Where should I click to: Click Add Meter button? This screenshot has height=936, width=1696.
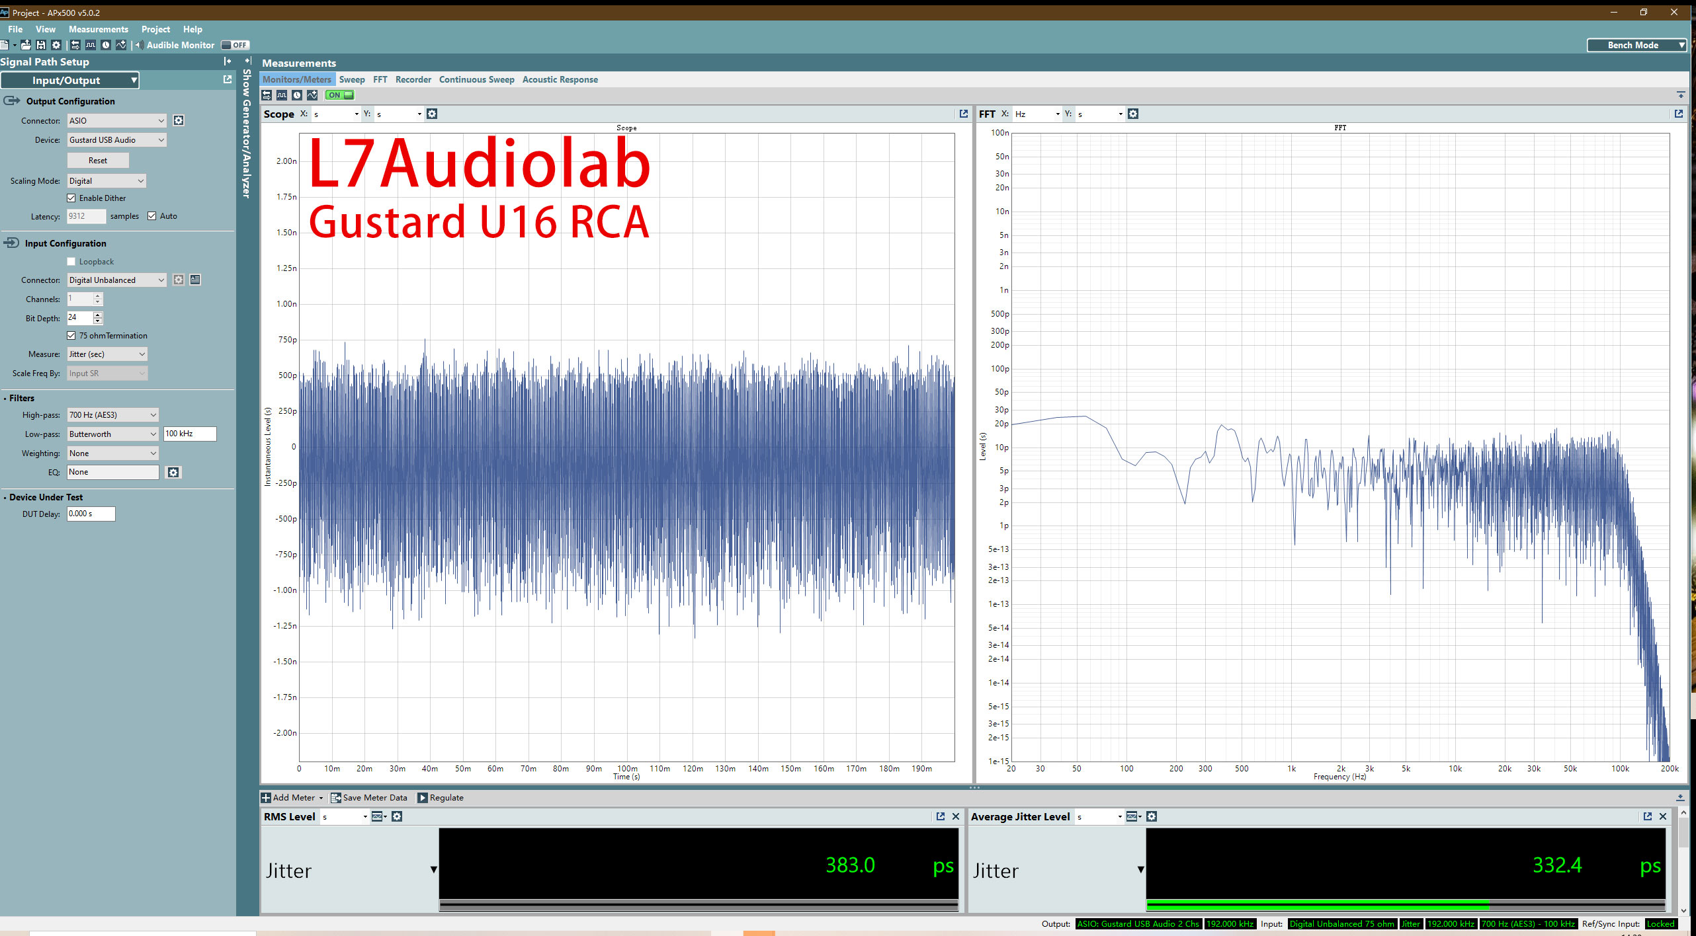pyautogui.click(x=292, y=798)
